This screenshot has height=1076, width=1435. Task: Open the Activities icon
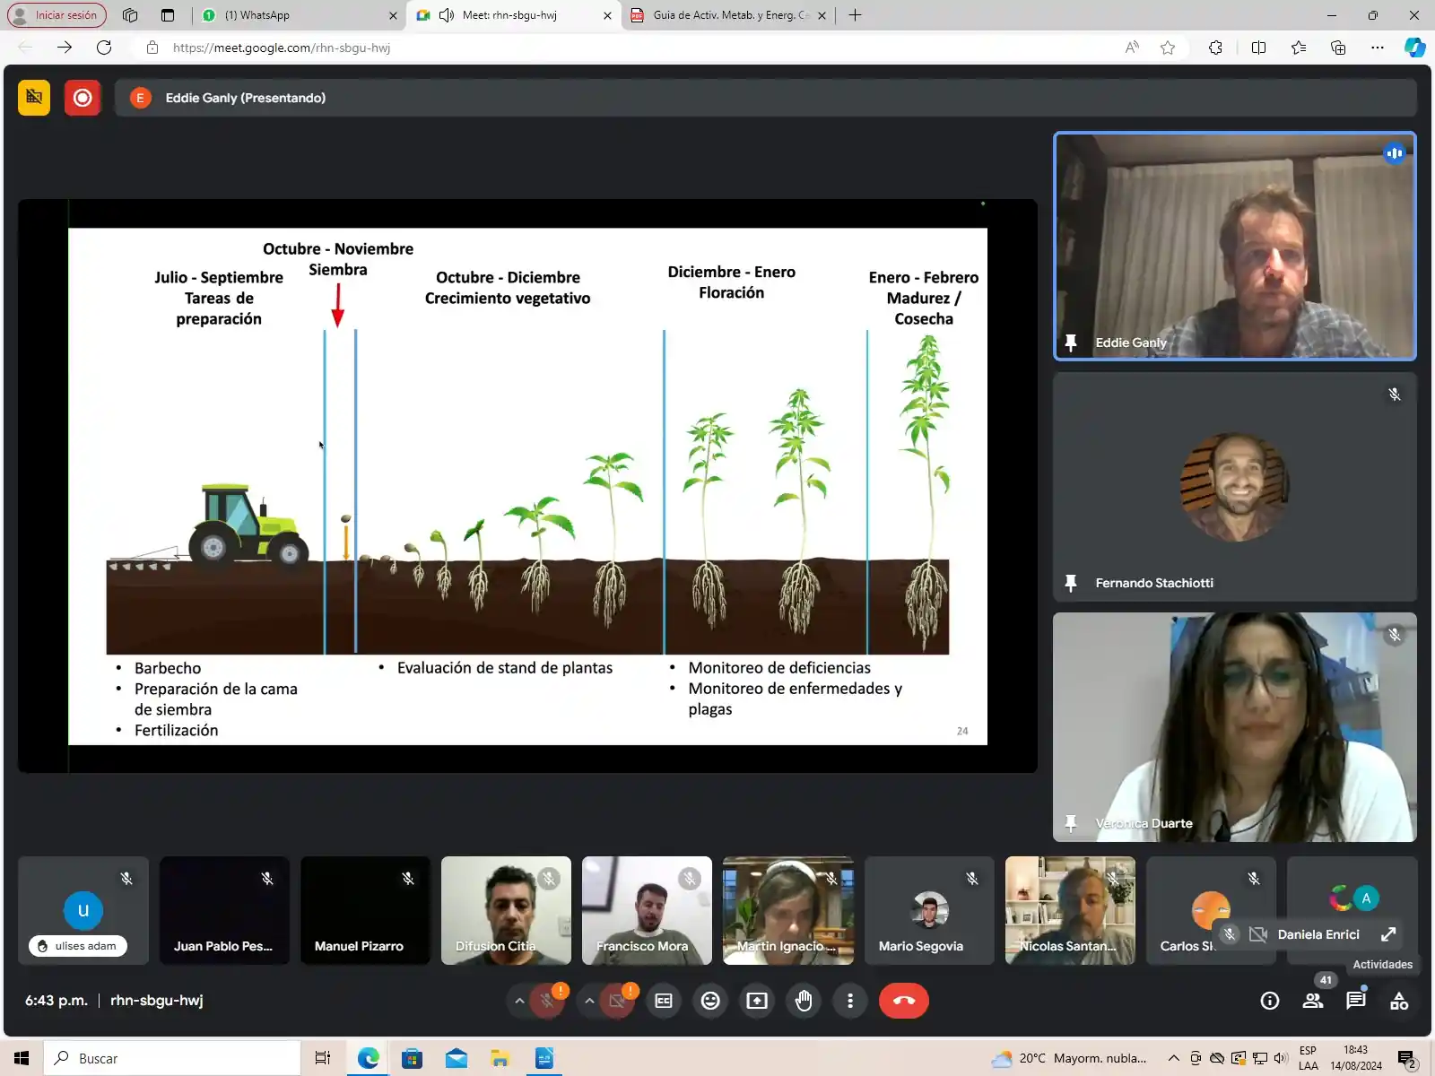pos(1398,1001)
